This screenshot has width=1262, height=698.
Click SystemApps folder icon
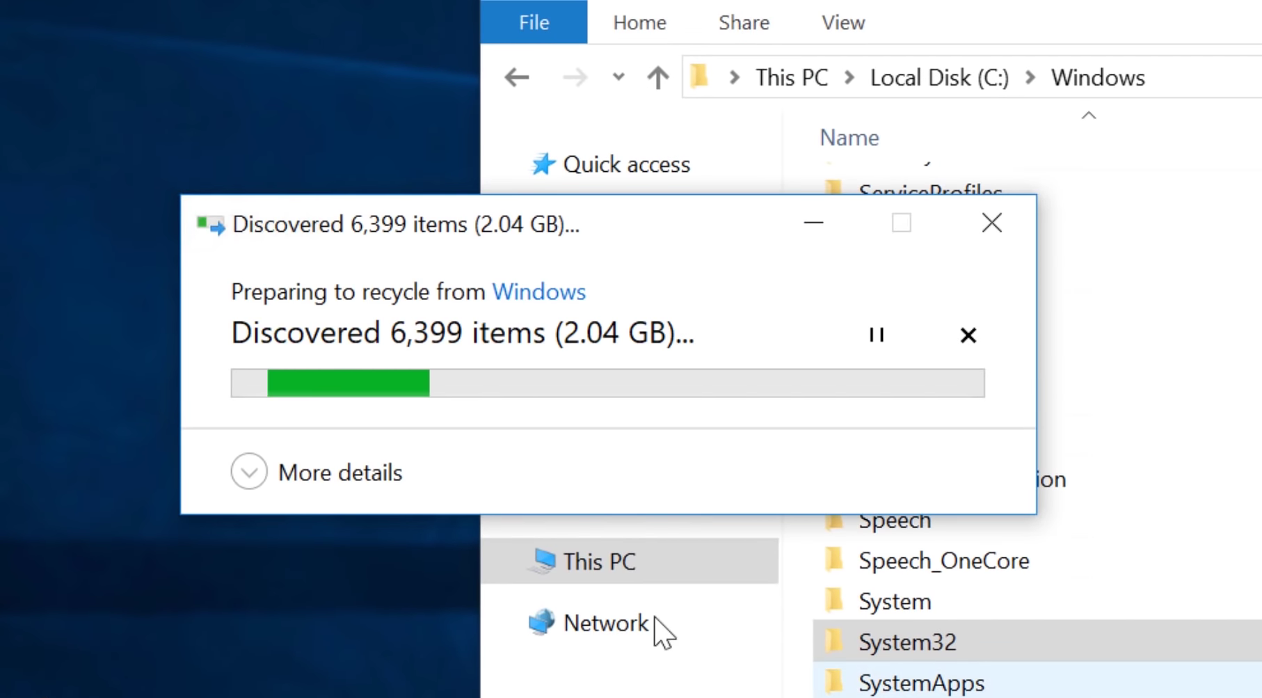[833, 681]
